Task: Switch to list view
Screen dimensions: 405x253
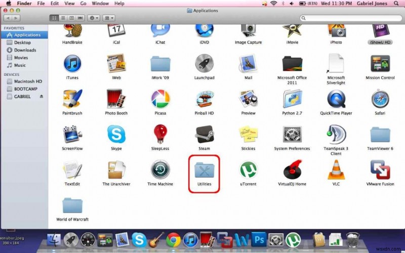Action: (63, 18)
